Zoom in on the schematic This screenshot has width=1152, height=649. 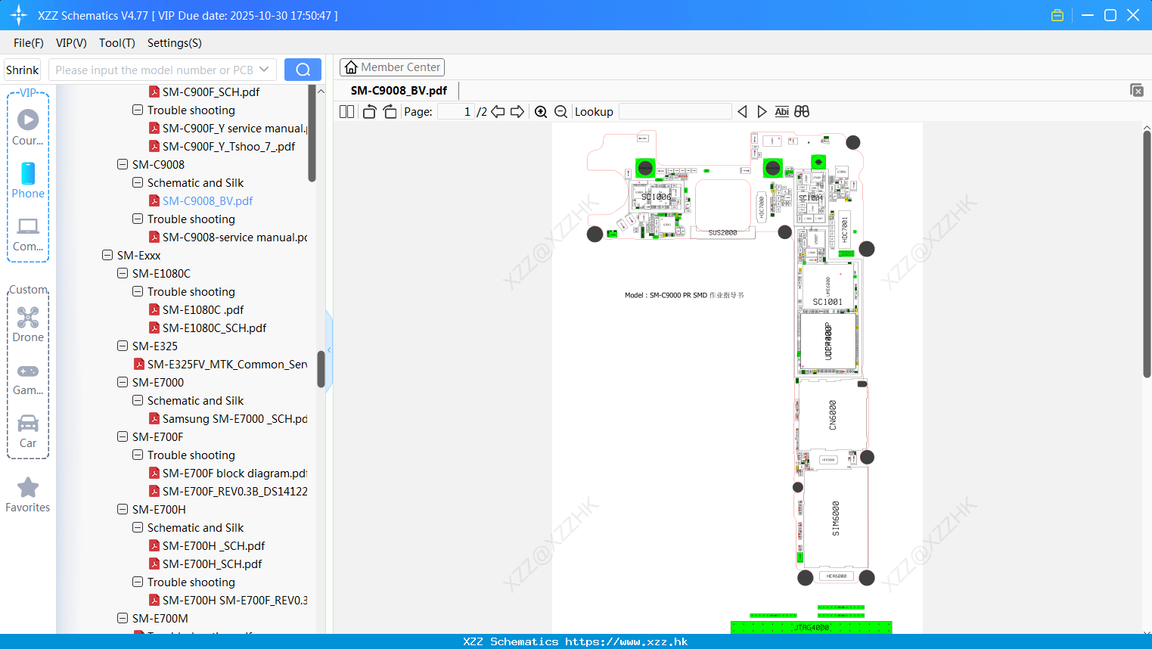click(x=541, y=111)
